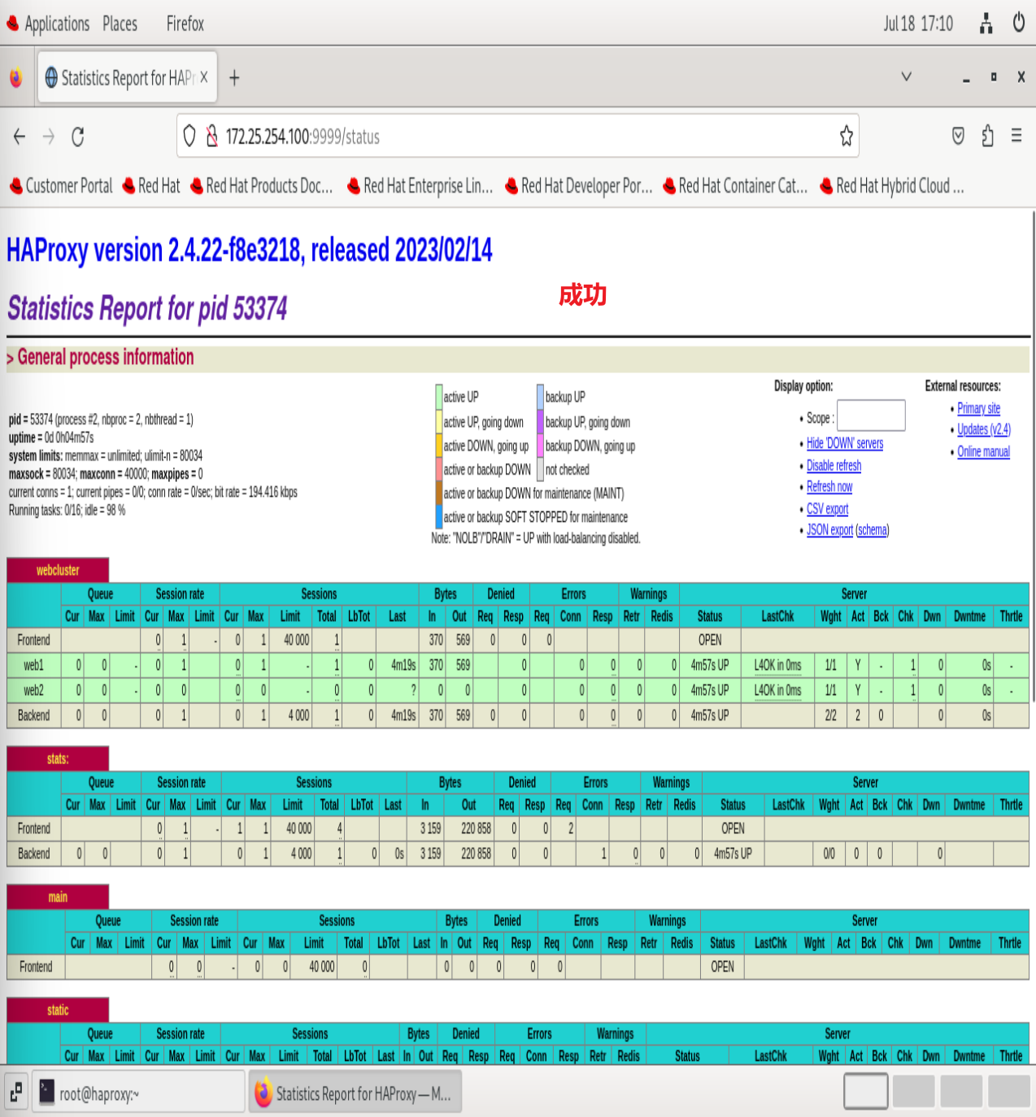This screenshot has height=1117, width=1036.
Task: Click the show desktop taskbar icon
Action: (15, 1093)
